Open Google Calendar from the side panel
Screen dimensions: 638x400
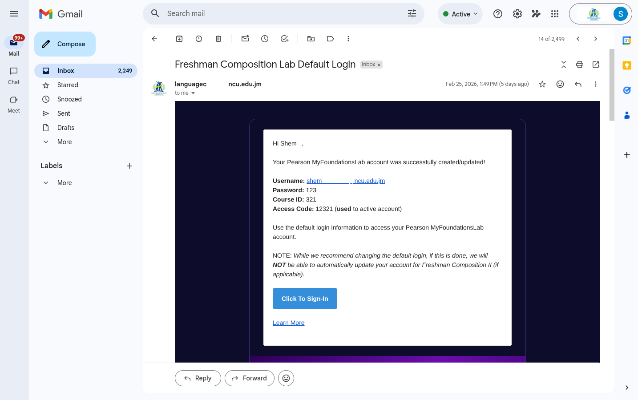627,40
